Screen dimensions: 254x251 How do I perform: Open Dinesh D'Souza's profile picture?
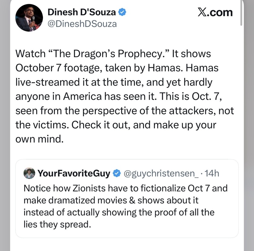[x=29, y=18]
